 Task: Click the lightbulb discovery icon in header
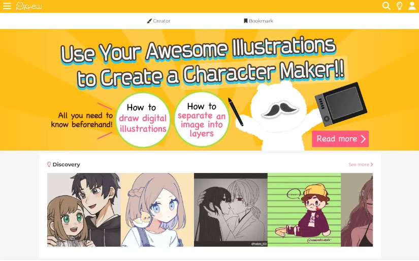point(399,6)
